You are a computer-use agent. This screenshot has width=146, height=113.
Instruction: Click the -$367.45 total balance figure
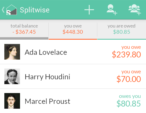click(x=24, y=32)
